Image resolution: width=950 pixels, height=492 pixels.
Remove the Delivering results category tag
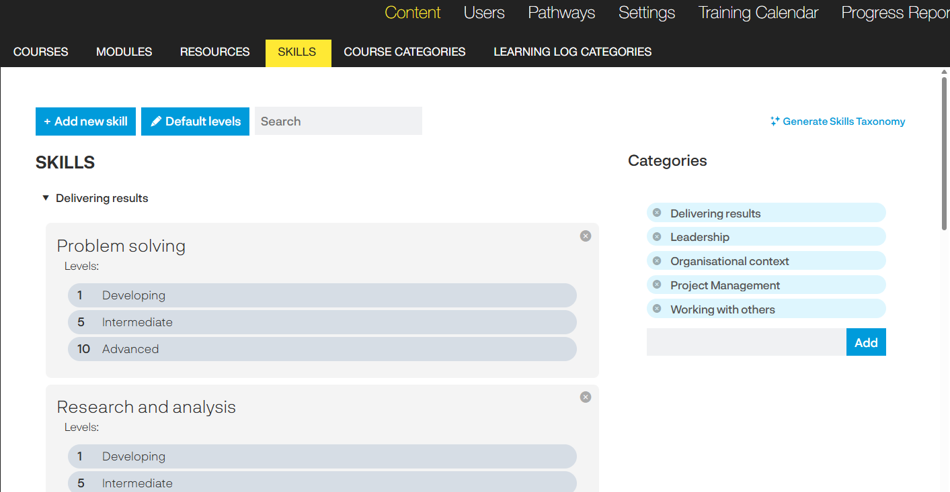(657, 213)
